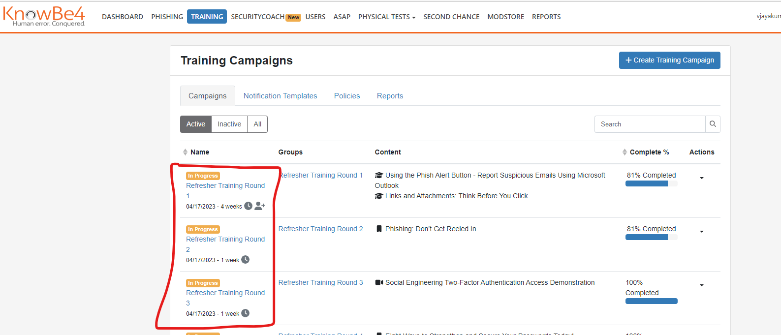781x335 pixels.
Task: Open group Refresher Training Round 3
Action: [x=320, y=282]
